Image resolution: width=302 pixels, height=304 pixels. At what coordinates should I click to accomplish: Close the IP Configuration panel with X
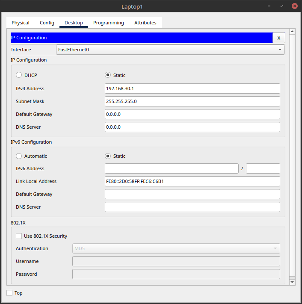pos(278,38)
